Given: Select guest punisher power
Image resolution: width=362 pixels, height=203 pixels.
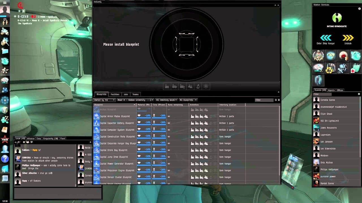Looking at the screenshot, I should (x=336, y=176).
